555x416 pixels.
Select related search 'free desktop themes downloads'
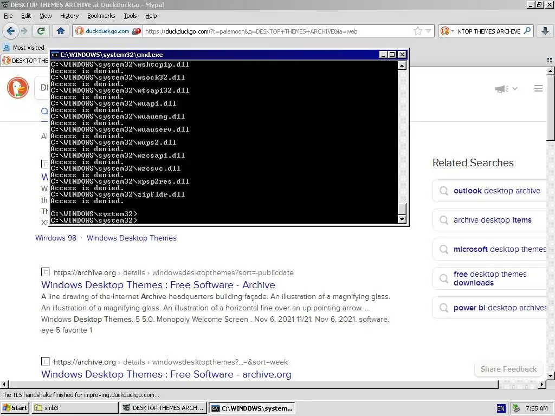coord(490,278)
